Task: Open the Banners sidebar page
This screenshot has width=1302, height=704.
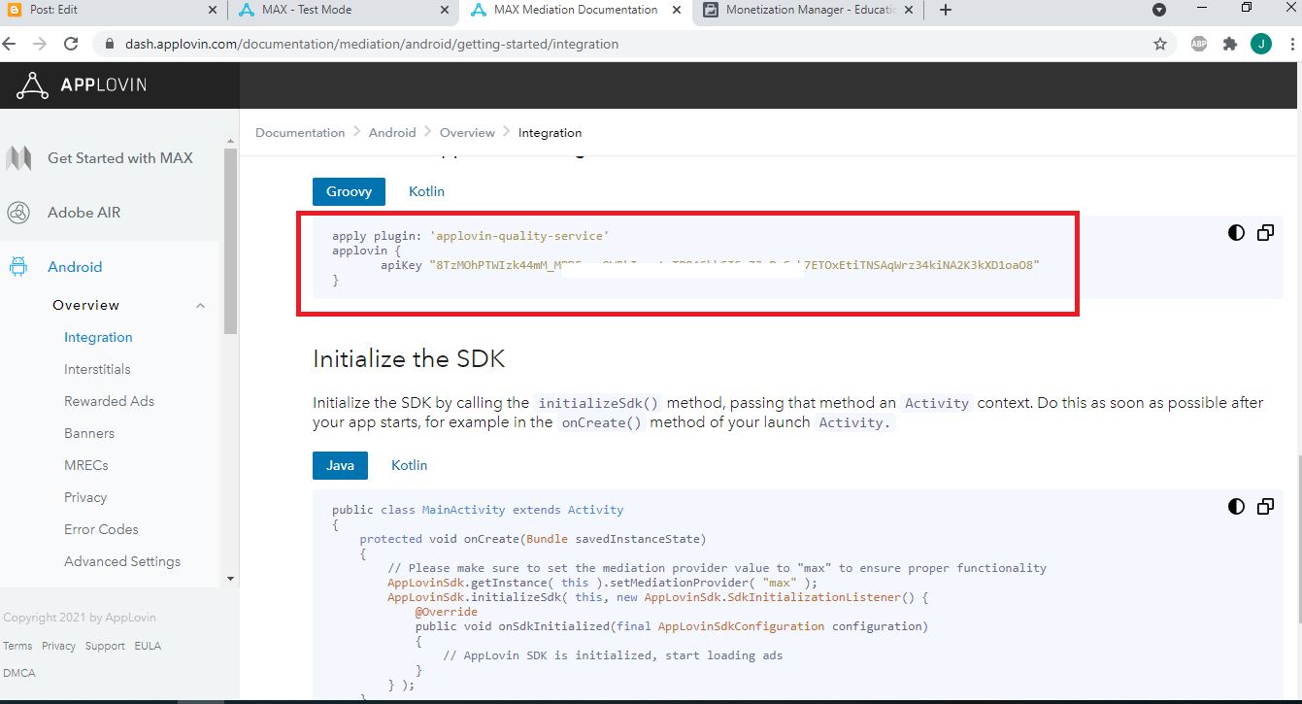Action: 89,433
